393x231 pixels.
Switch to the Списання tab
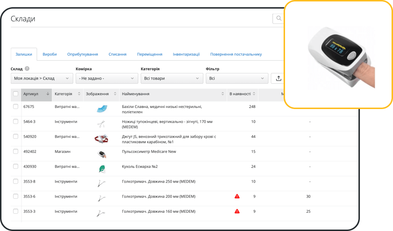[x=117, y=54]
